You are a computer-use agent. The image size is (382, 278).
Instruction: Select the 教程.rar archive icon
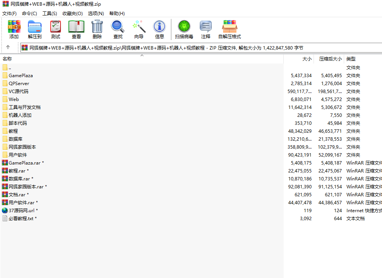coord(5,171)
